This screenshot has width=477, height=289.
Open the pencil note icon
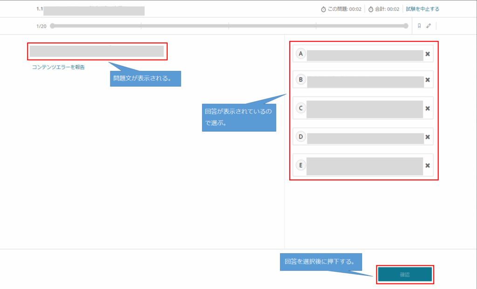[x=429, y=26]
